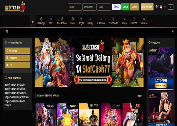Open the E-Kasino category
The height and width of the screenshot is (126, 177).
point(101,21)
